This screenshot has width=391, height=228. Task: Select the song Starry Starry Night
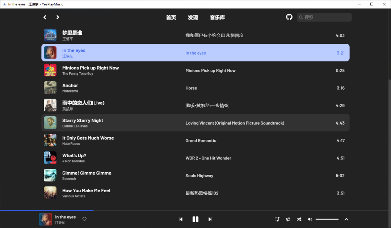83,120
